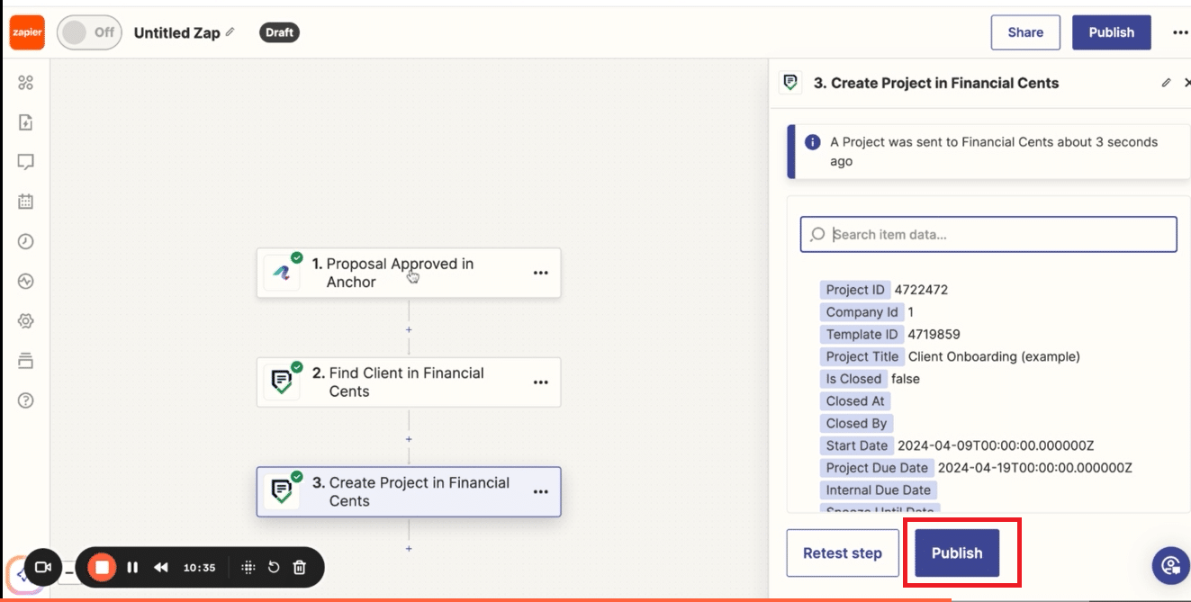Click the Publish button in the side panel
This screenshot has width=1191, height=602.
pos(957,553)
